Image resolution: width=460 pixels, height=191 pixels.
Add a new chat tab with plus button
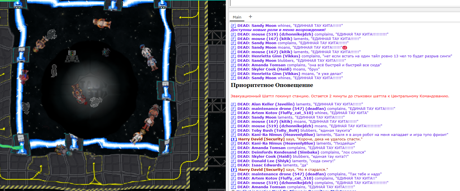pyautogui.click(x=251, y=17)
